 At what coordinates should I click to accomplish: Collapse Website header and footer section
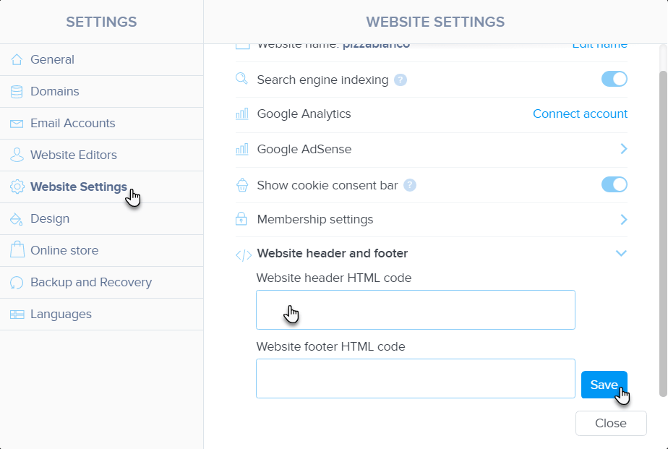click(x=621, y=253)
